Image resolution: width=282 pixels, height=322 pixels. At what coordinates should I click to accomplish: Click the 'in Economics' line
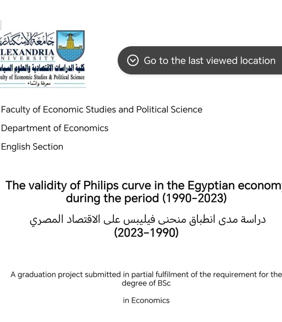pyautogui.click(x=146, y=300)
